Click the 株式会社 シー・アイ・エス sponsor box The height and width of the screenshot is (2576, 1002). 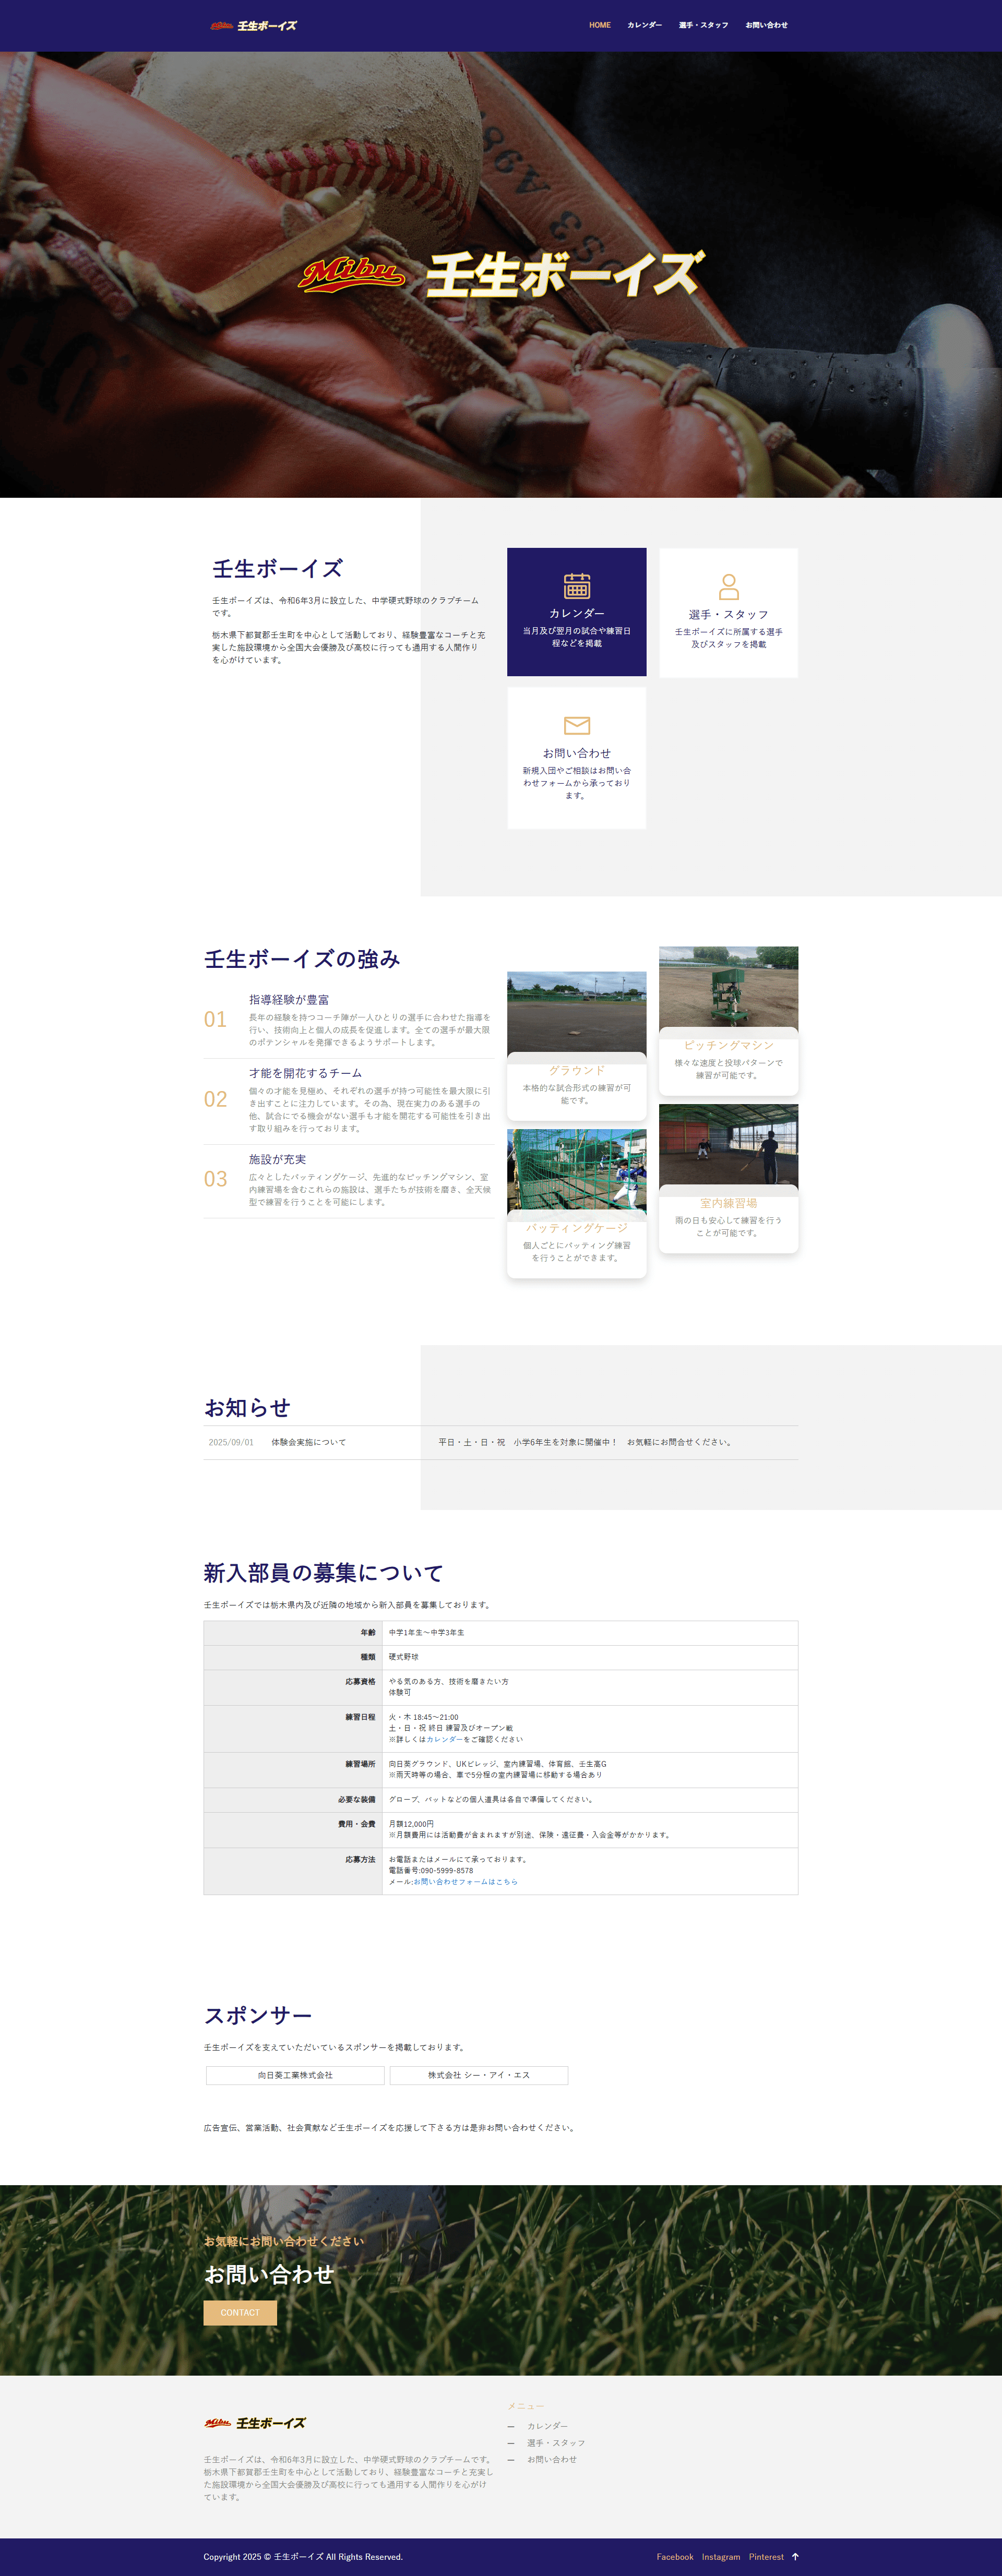pos(478,2075)
